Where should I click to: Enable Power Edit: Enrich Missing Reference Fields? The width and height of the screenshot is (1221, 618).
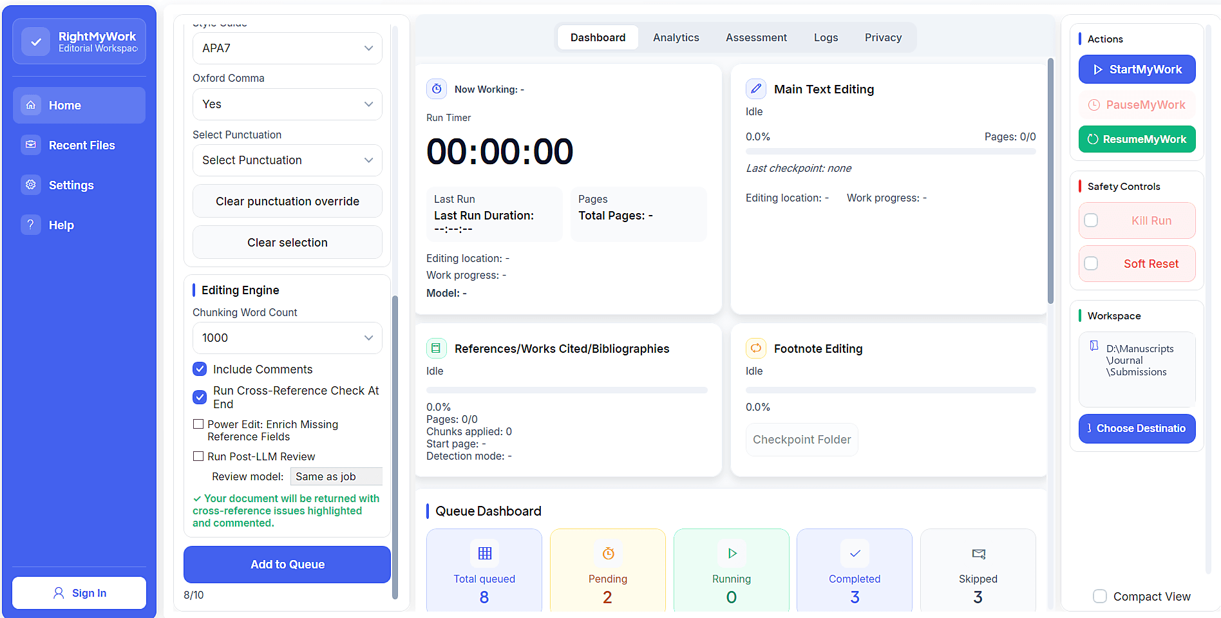(x=198, y=424)
